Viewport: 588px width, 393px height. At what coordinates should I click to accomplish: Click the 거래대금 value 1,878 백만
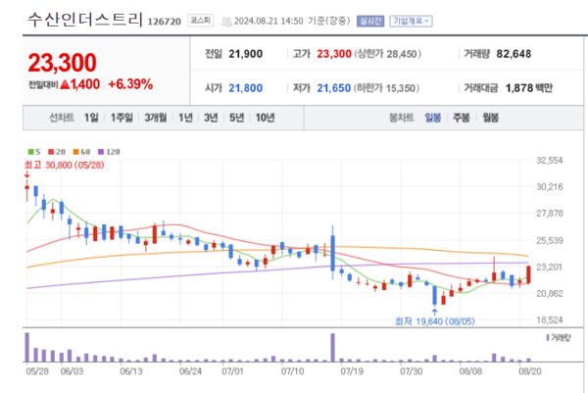click(529, 88)
